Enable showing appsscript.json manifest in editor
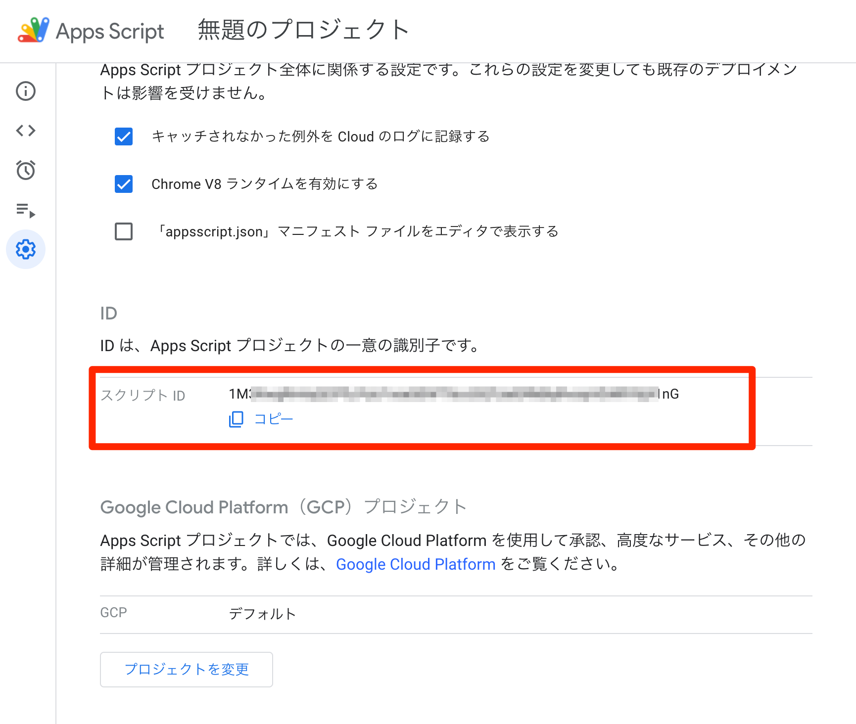Image resolution: width=856 pixels, height=724 pixels. (123, 231)
